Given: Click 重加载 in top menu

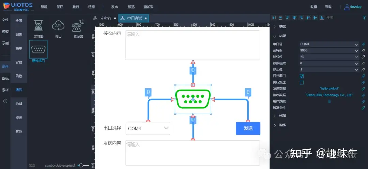Looking at the screenshot, I should [x=149, y=7].
